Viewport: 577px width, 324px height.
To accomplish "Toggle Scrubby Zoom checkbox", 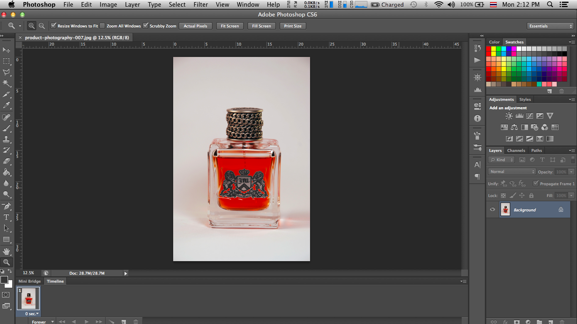I will coord(146,26).
